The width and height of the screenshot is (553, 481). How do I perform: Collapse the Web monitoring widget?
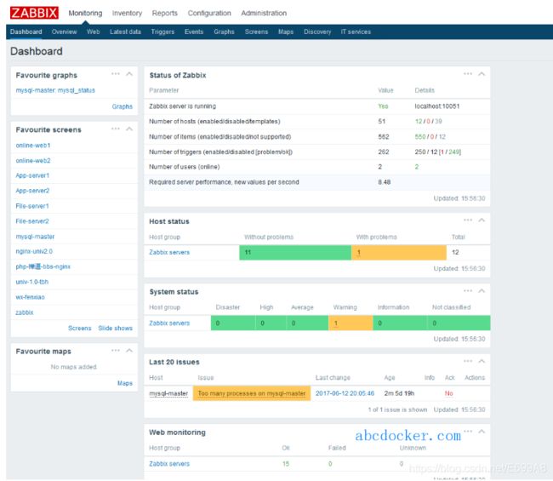482,432
